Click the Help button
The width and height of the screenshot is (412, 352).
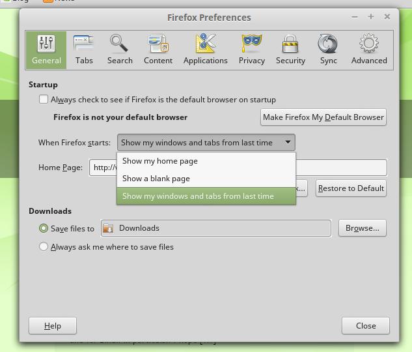pos(53,326)
